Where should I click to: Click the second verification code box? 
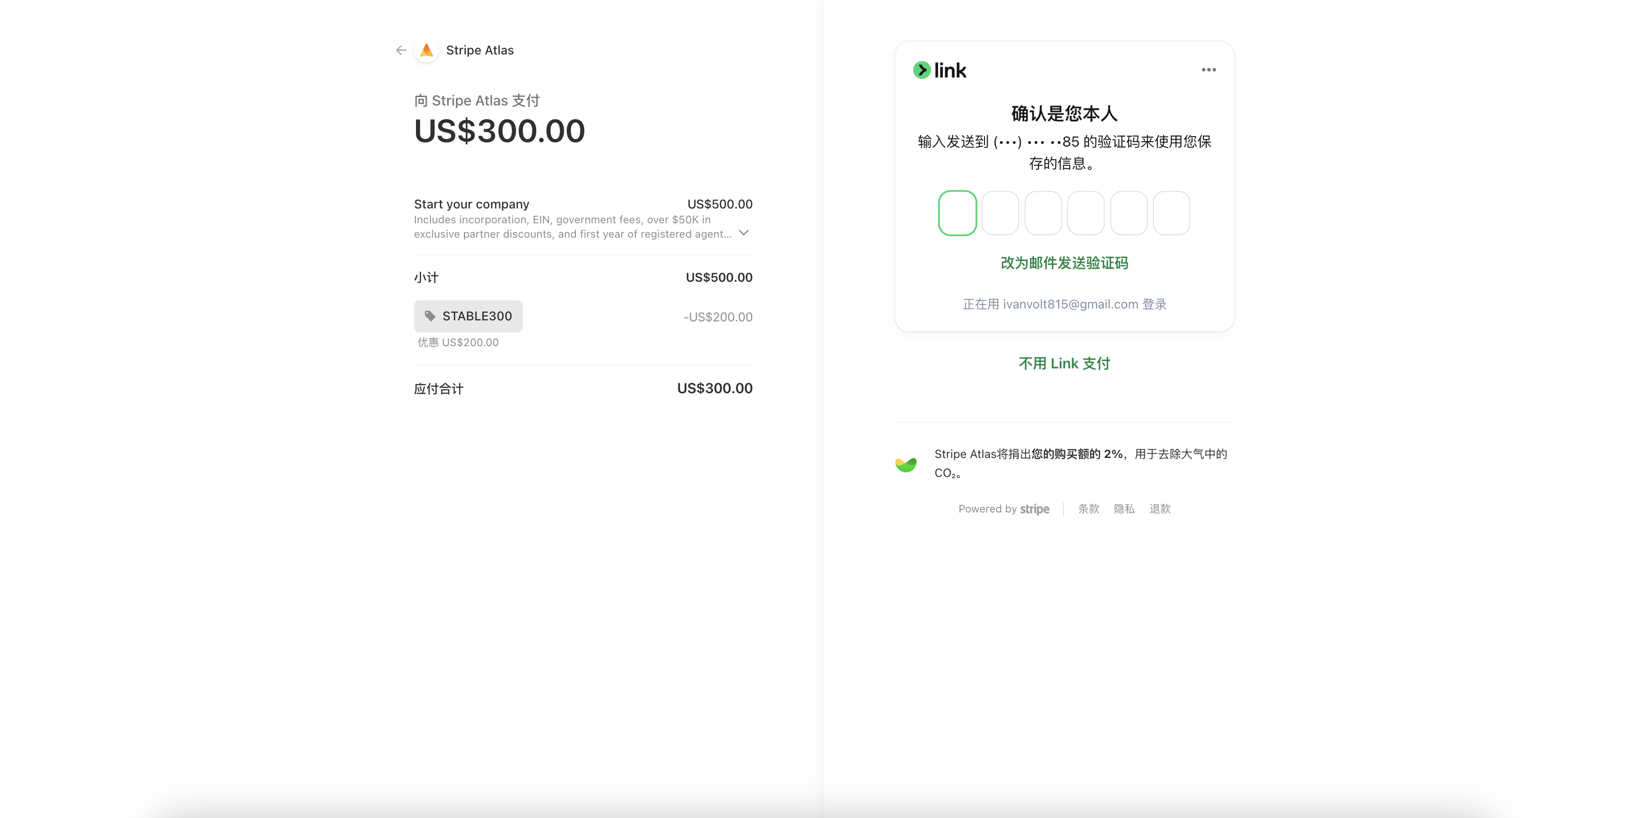1000,213
